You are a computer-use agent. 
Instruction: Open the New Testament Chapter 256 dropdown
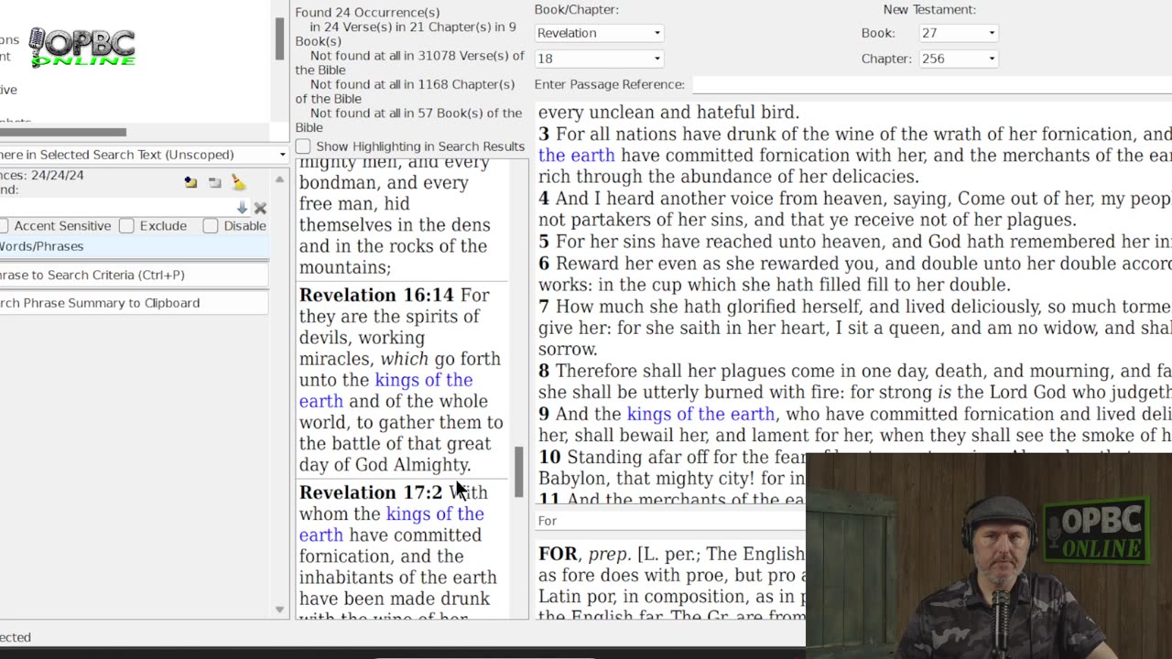click(958, 59)
